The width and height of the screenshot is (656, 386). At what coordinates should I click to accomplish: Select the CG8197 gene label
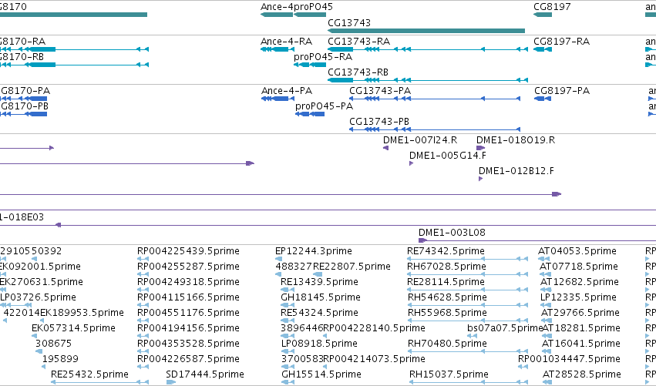click(x=552, y=7)
